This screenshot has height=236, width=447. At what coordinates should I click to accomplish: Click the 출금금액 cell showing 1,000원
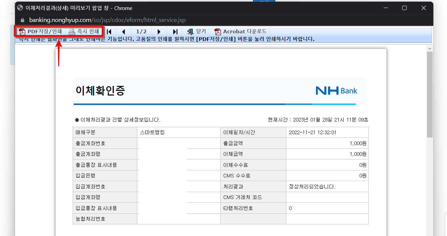click(327, 143)
